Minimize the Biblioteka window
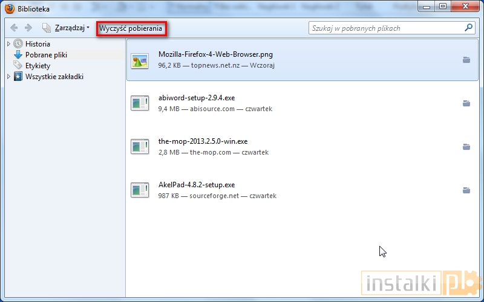 click(427, 6)
